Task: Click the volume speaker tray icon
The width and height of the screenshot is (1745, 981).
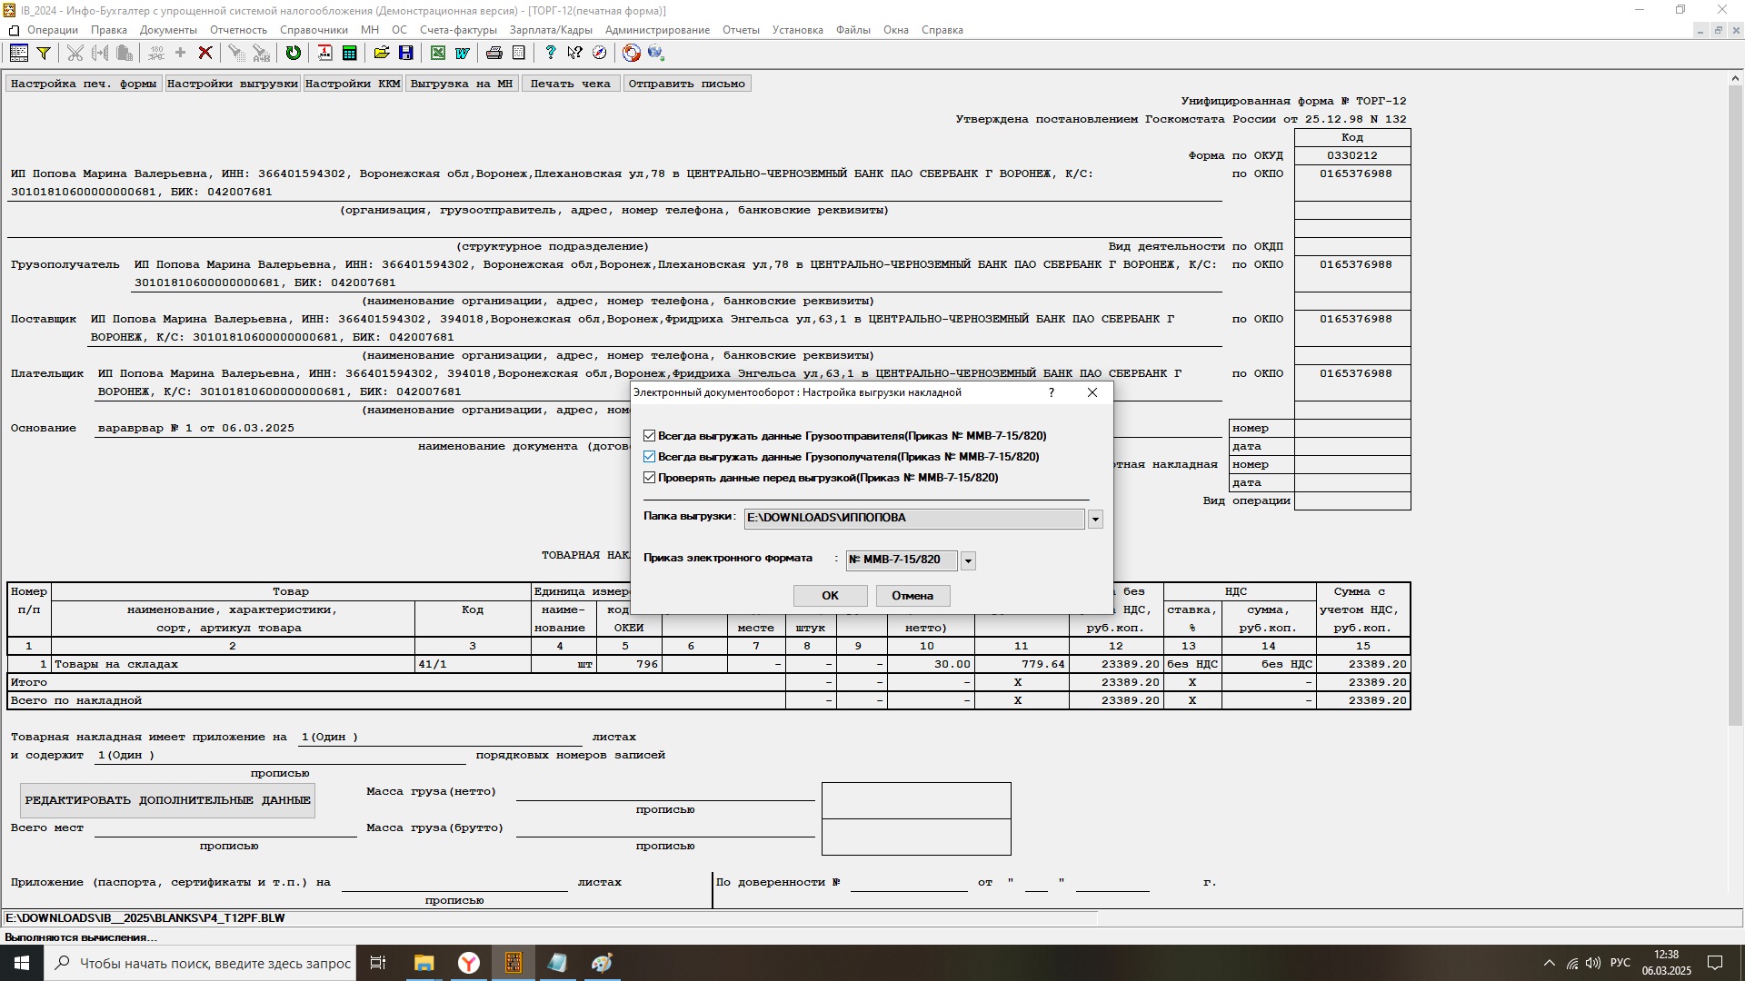Action: click(1593, 963)
